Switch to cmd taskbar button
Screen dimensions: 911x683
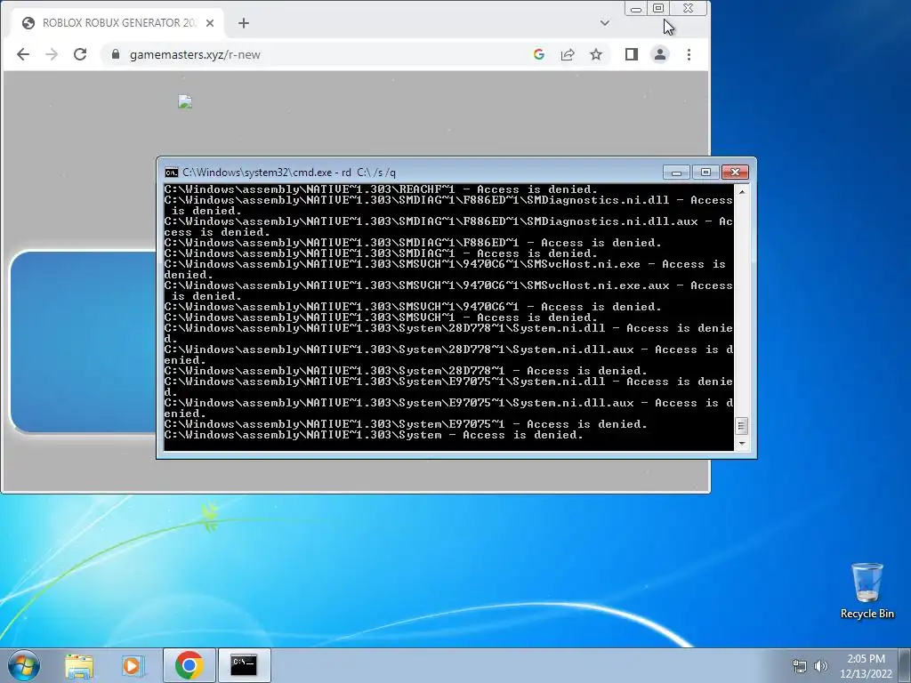coord(244,665)
